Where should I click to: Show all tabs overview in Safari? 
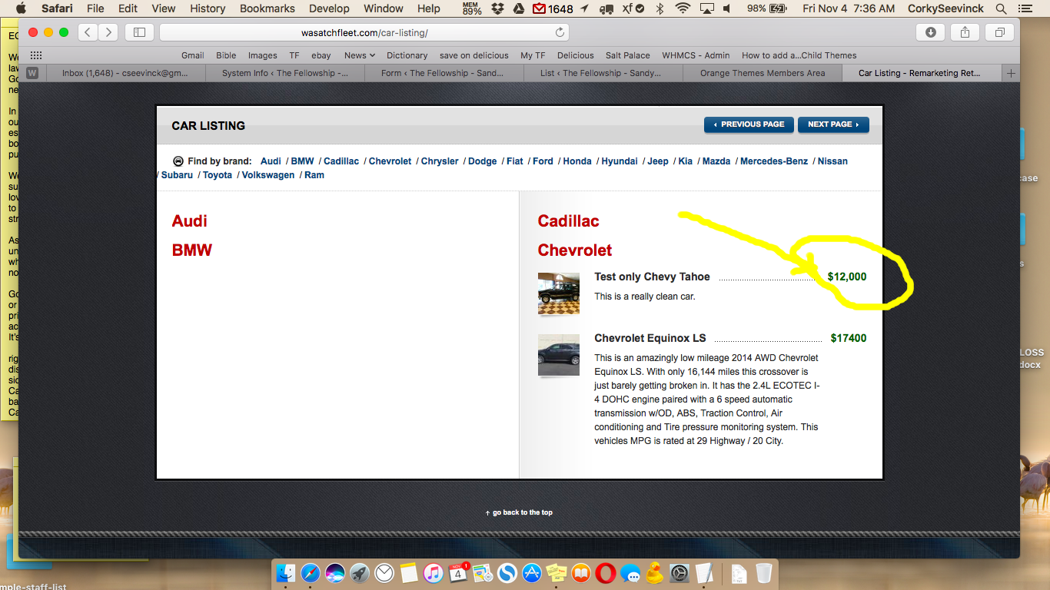[1000, 32]
